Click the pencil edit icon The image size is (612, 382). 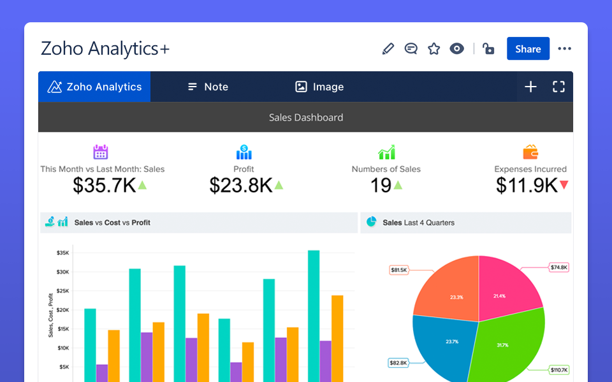tap(388, 49)
